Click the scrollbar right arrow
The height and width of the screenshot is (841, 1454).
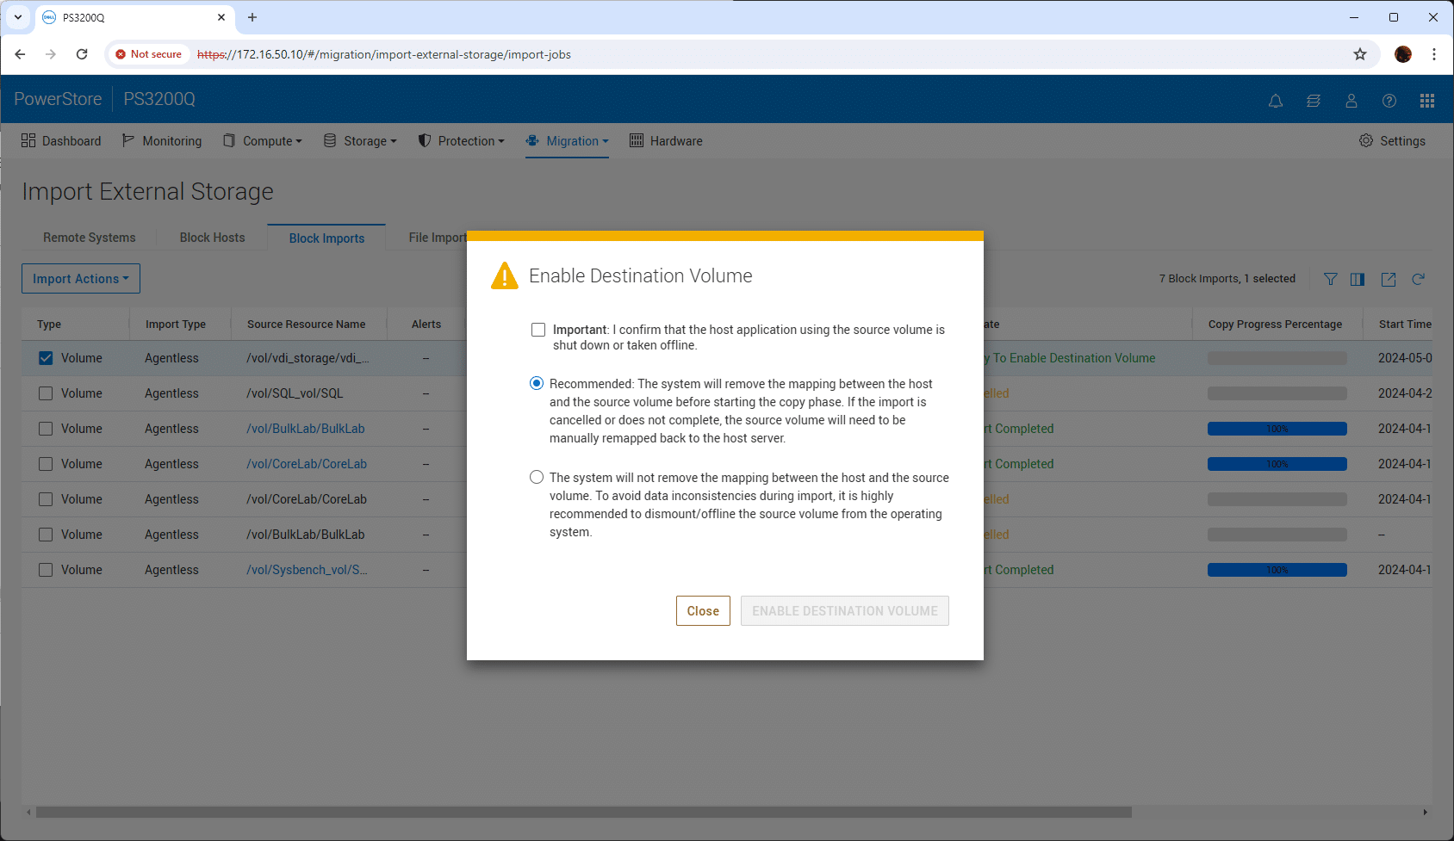[1425, 812]
